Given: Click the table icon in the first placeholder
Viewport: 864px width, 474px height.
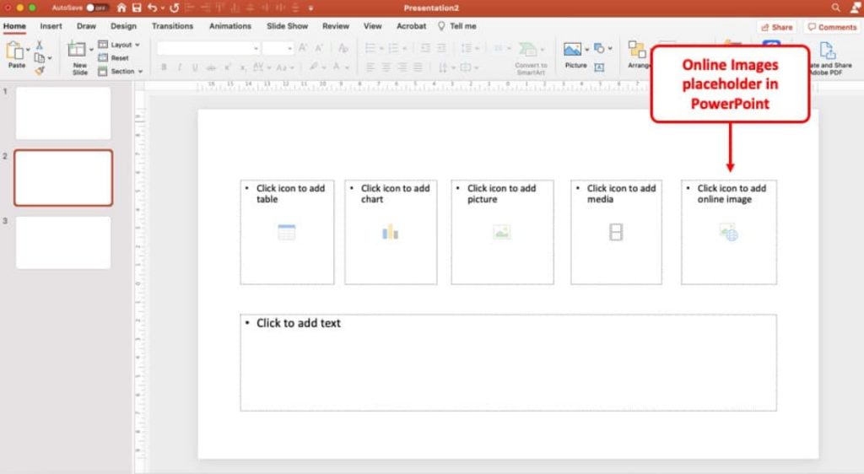Looking at the screenshot, I should [x=287, y=232].
